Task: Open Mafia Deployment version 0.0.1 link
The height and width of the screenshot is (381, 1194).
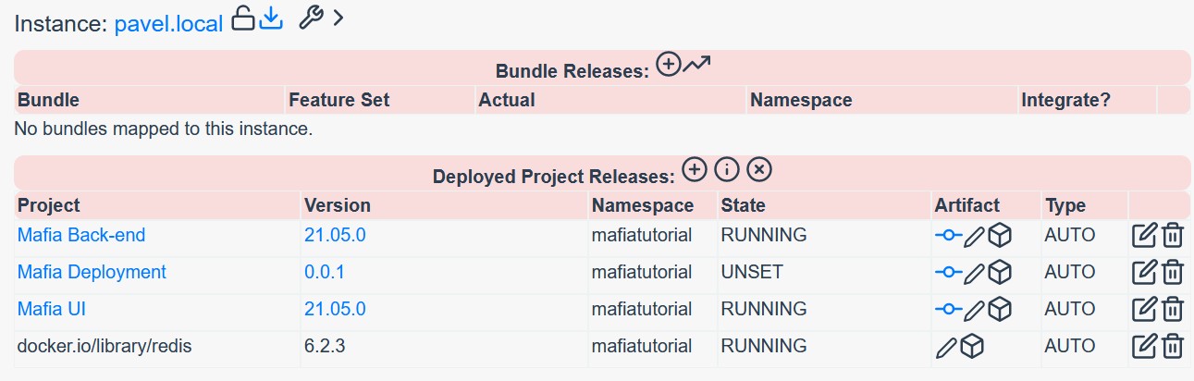Action: tap(324, 272)
